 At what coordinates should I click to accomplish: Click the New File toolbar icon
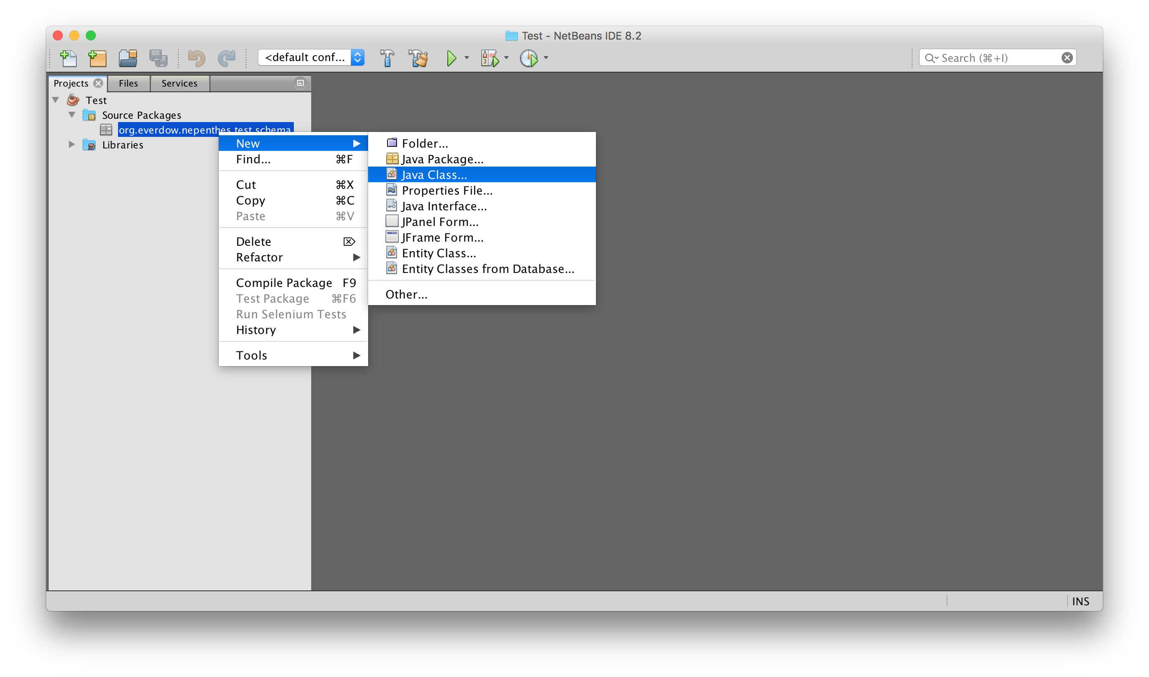69,58
